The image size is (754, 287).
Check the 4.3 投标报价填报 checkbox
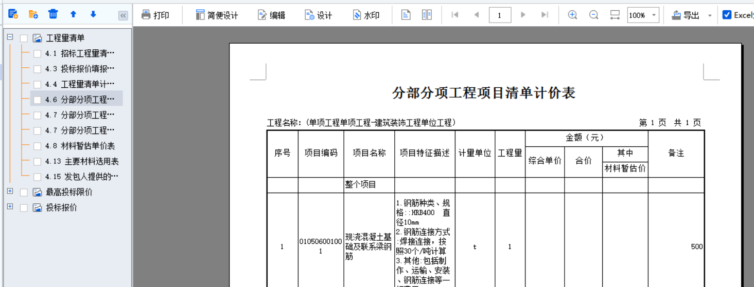37,69
